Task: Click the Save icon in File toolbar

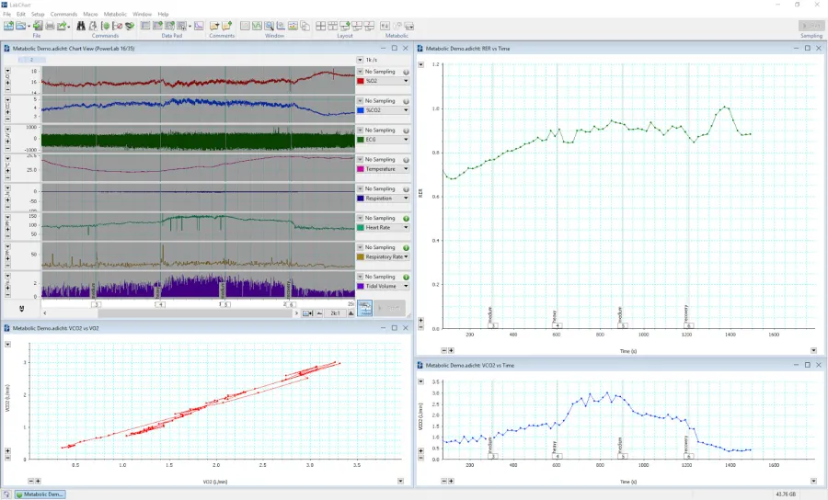Action: coord(36,26)
